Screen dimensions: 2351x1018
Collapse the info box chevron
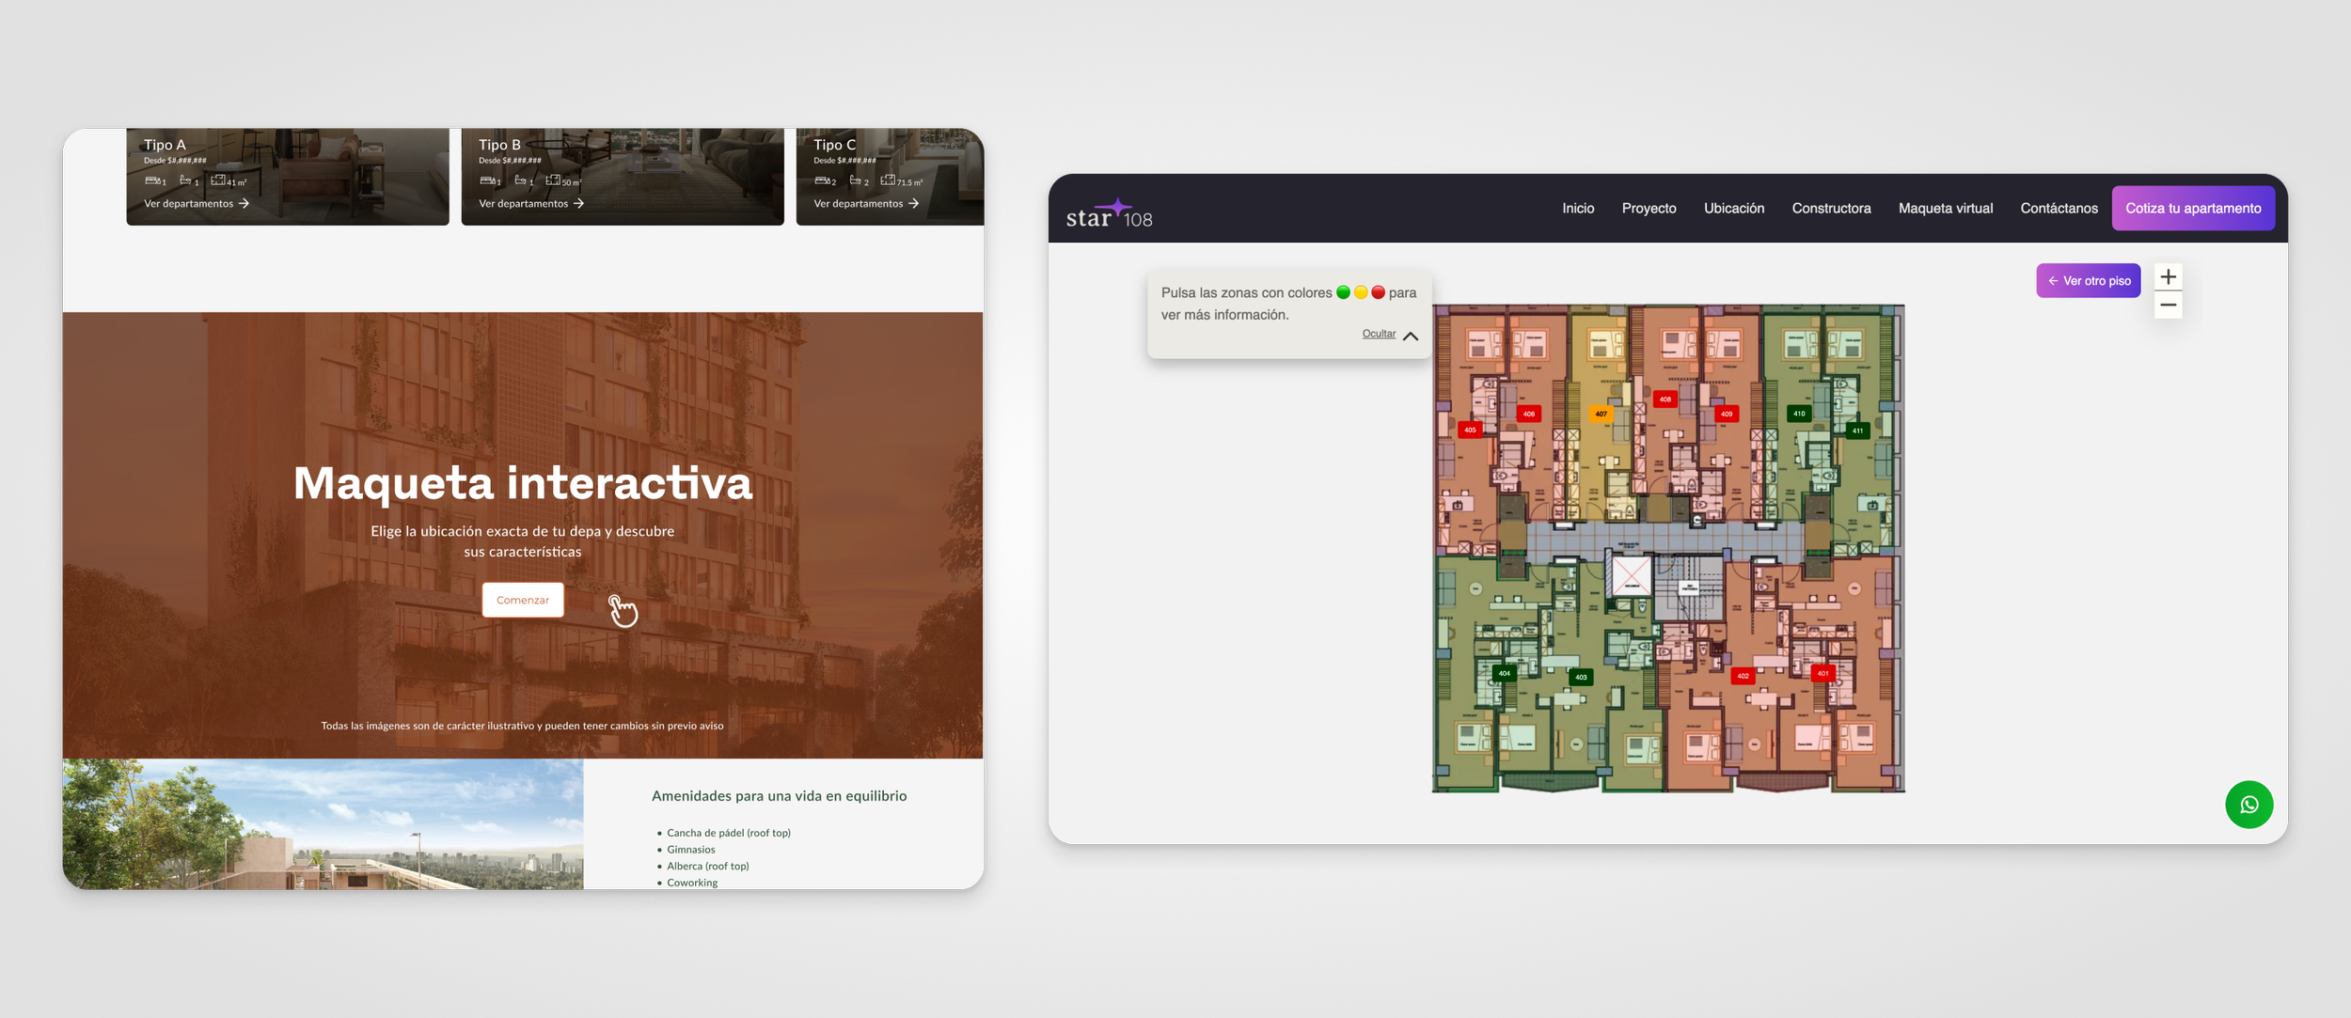point(1411,336)
